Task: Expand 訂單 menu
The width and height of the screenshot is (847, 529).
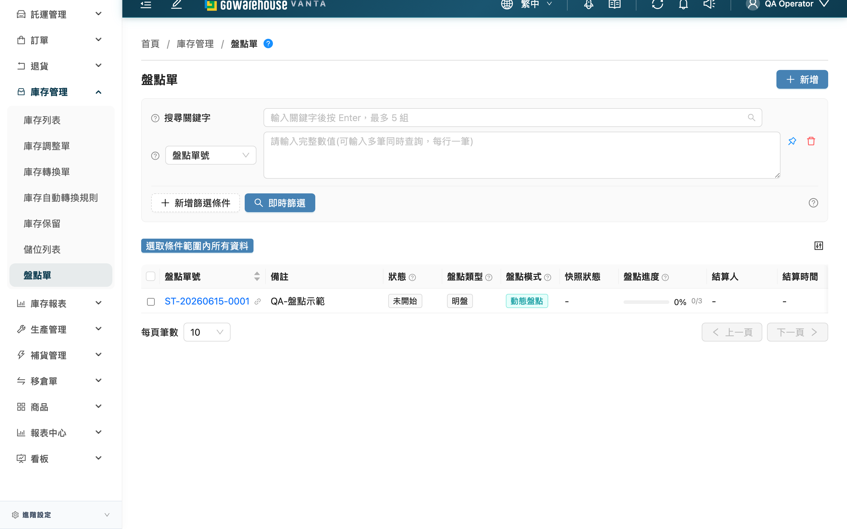Action: 61,40
